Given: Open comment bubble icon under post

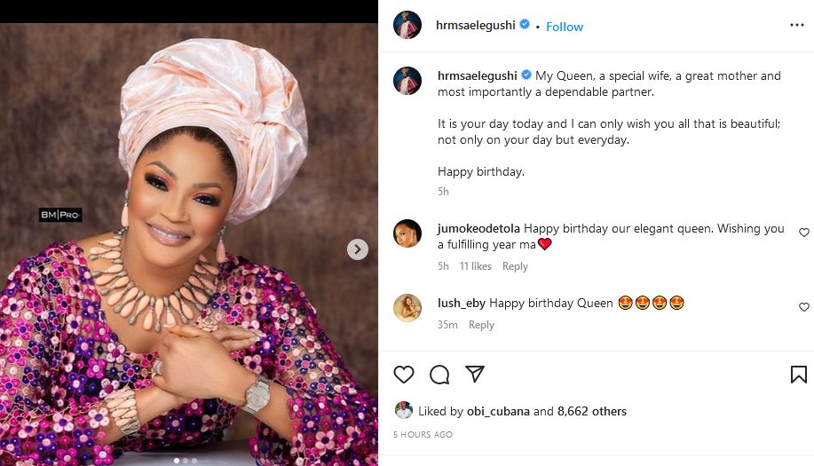Looking at the screenshot, I should 439,375.
